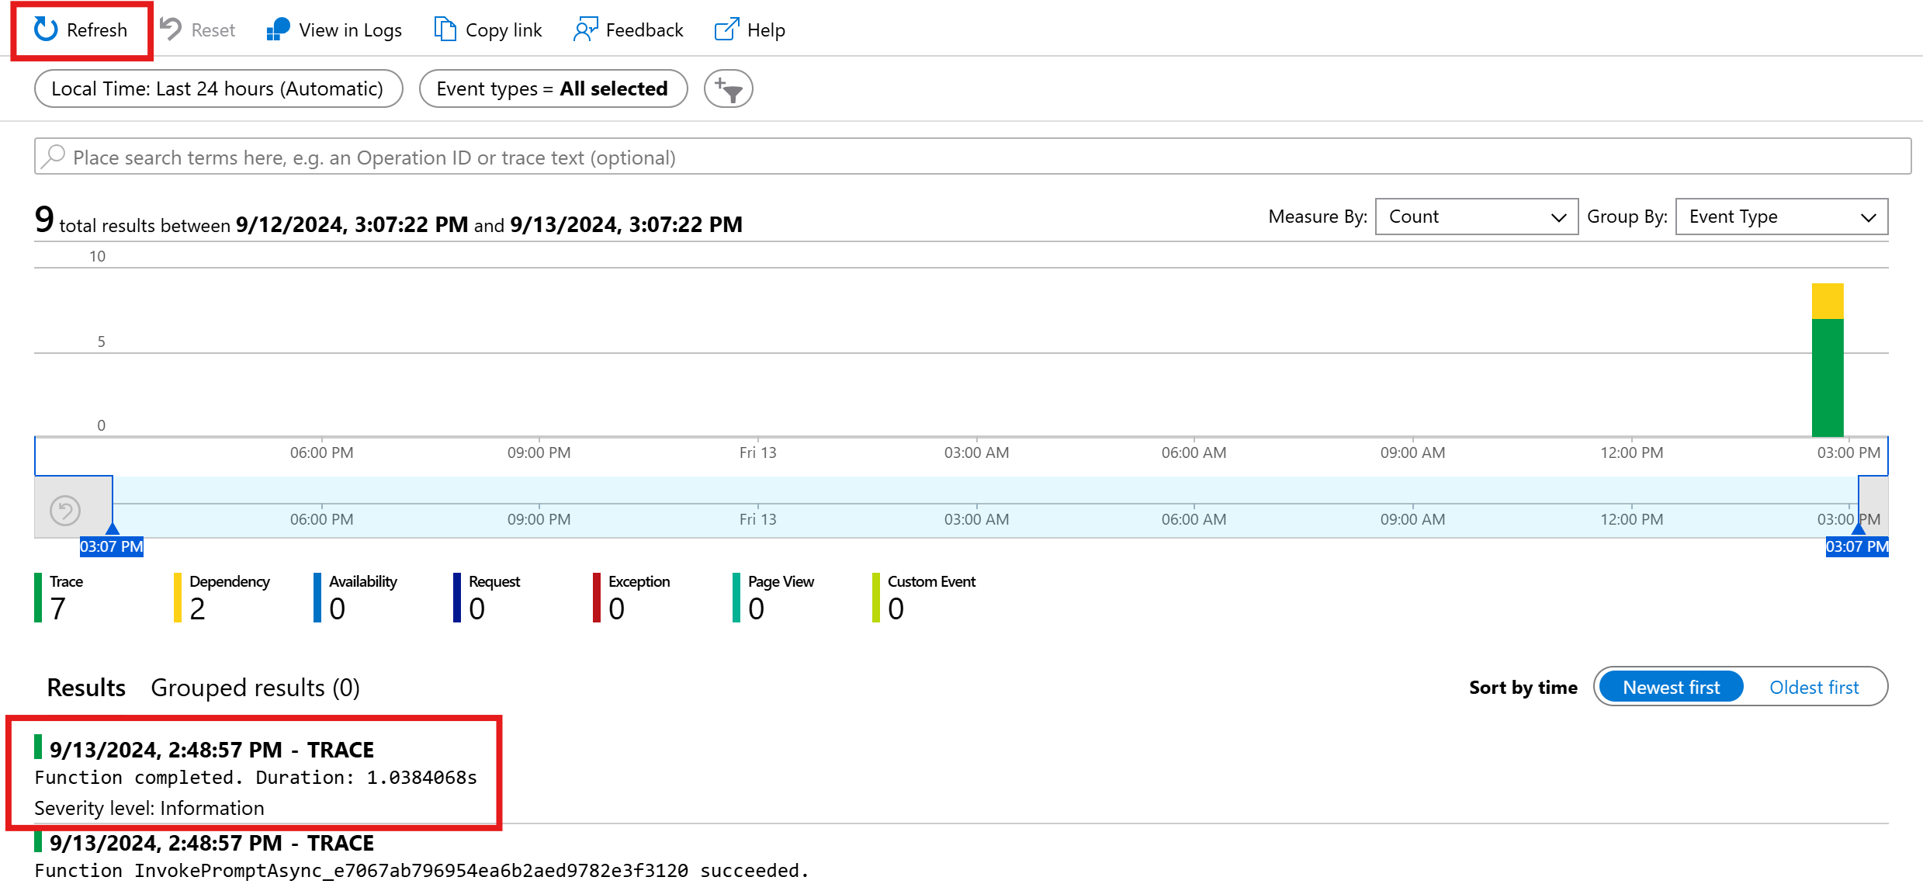Screen dimensions: 1923x884
Task: Click the timeline rewind icon
Action: [x=66, y=505]
